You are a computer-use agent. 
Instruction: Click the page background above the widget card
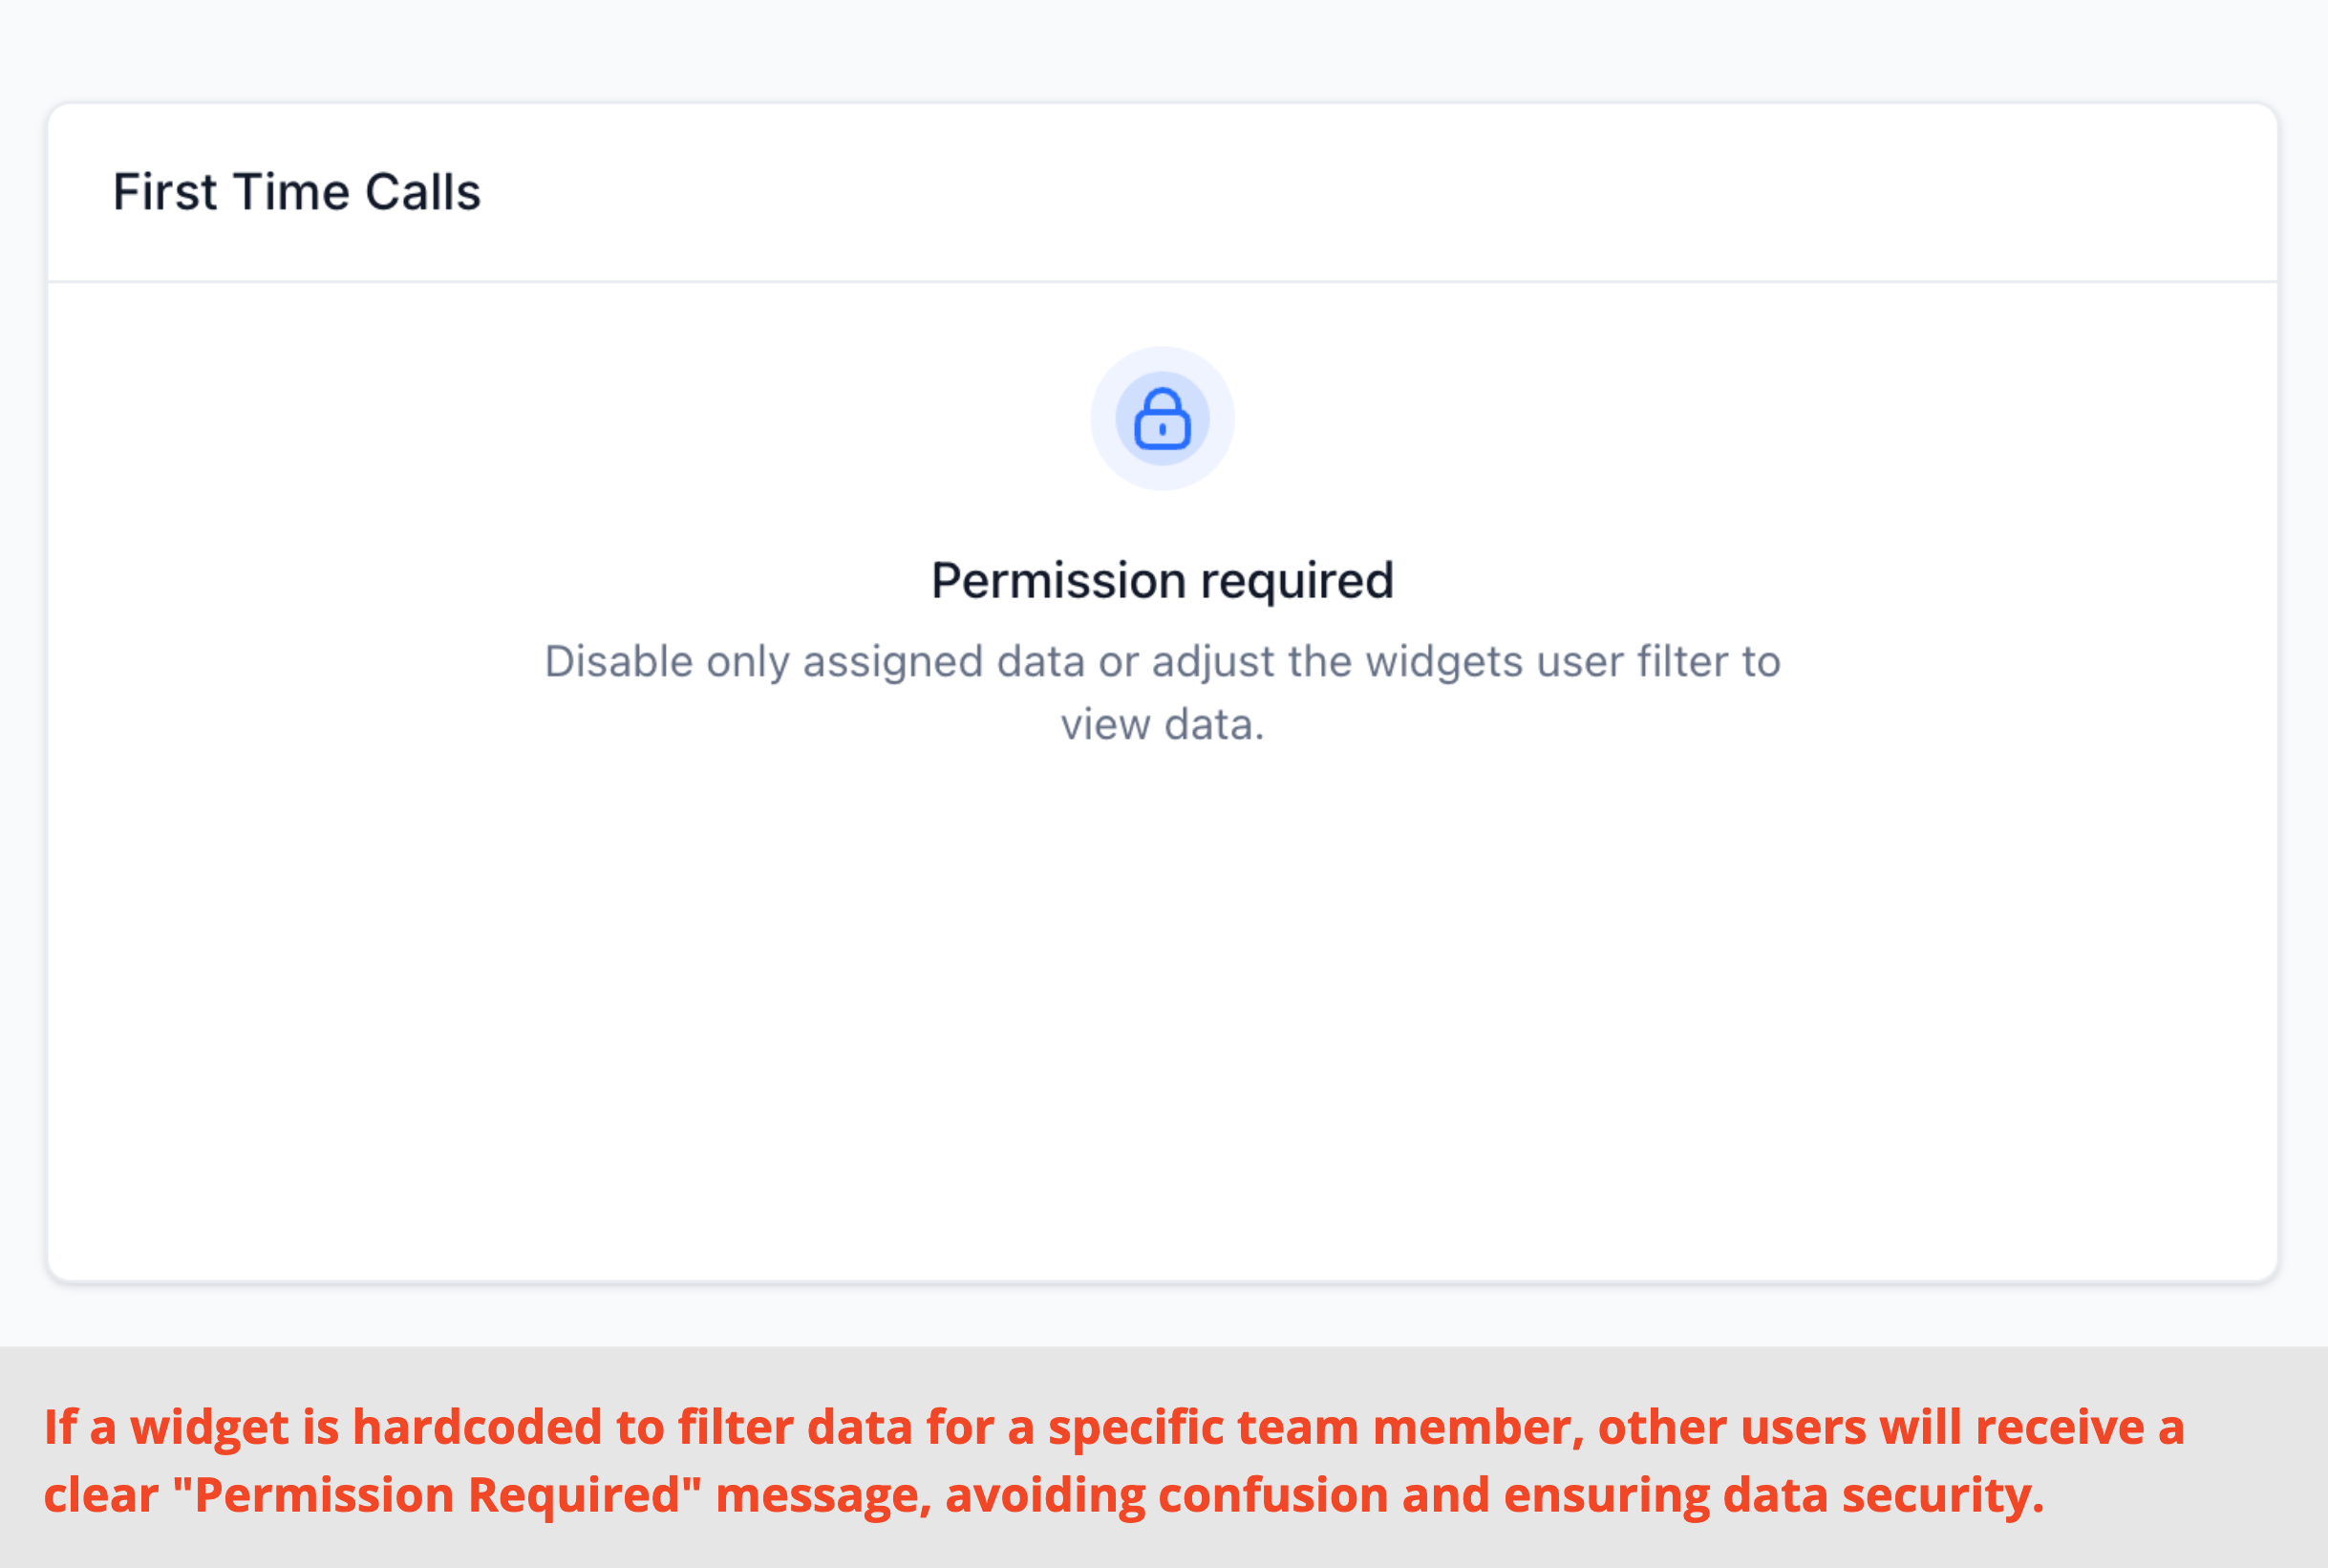[1163, 48]
